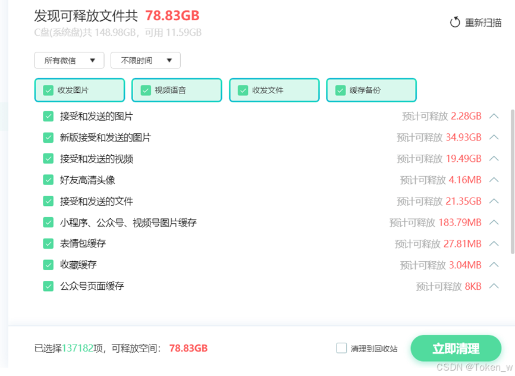Click the 预计可释放 21.35GB value
Screen dimensions: 515x376
click(x=439, y=201)
